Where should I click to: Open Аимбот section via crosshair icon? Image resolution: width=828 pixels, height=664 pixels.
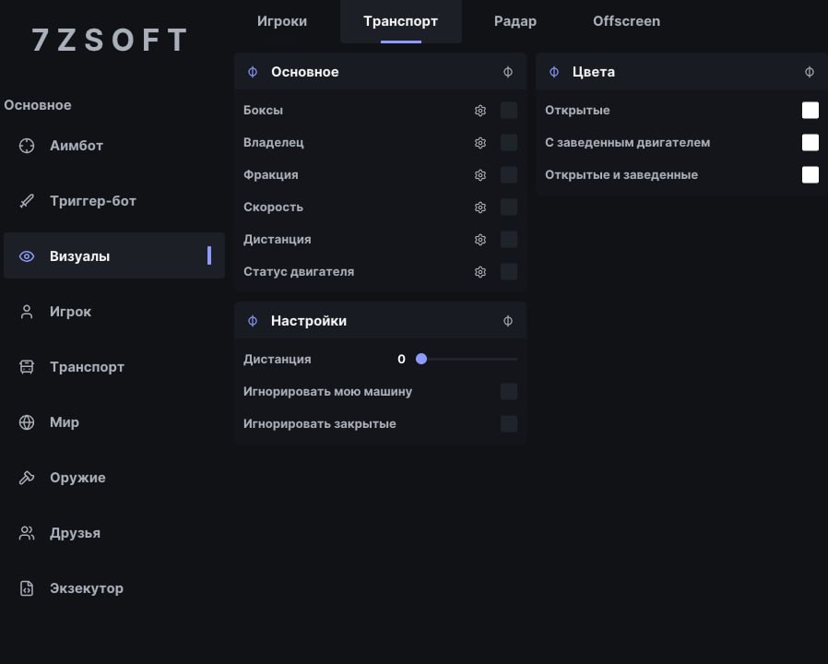tap(27, 146)
